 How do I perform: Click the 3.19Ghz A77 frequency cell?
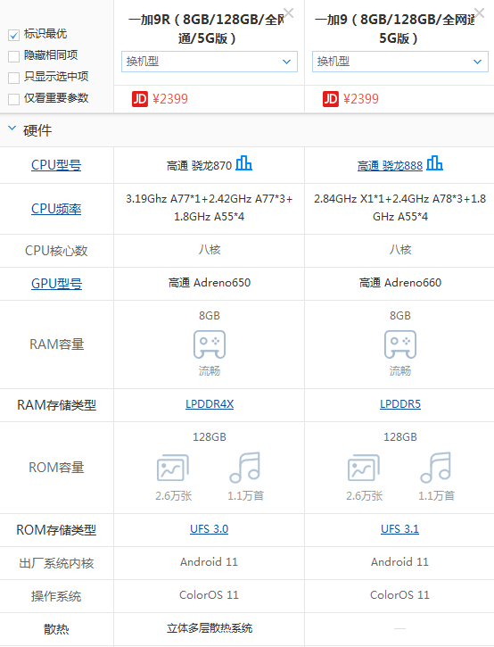coord(210,208)
